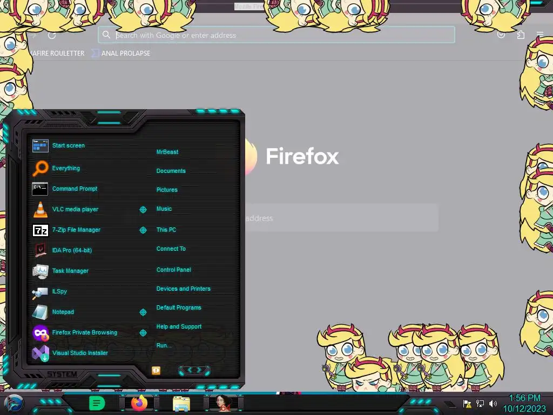553x415 pixels.
Task: Open Help and Support
Action: (179, 327)
